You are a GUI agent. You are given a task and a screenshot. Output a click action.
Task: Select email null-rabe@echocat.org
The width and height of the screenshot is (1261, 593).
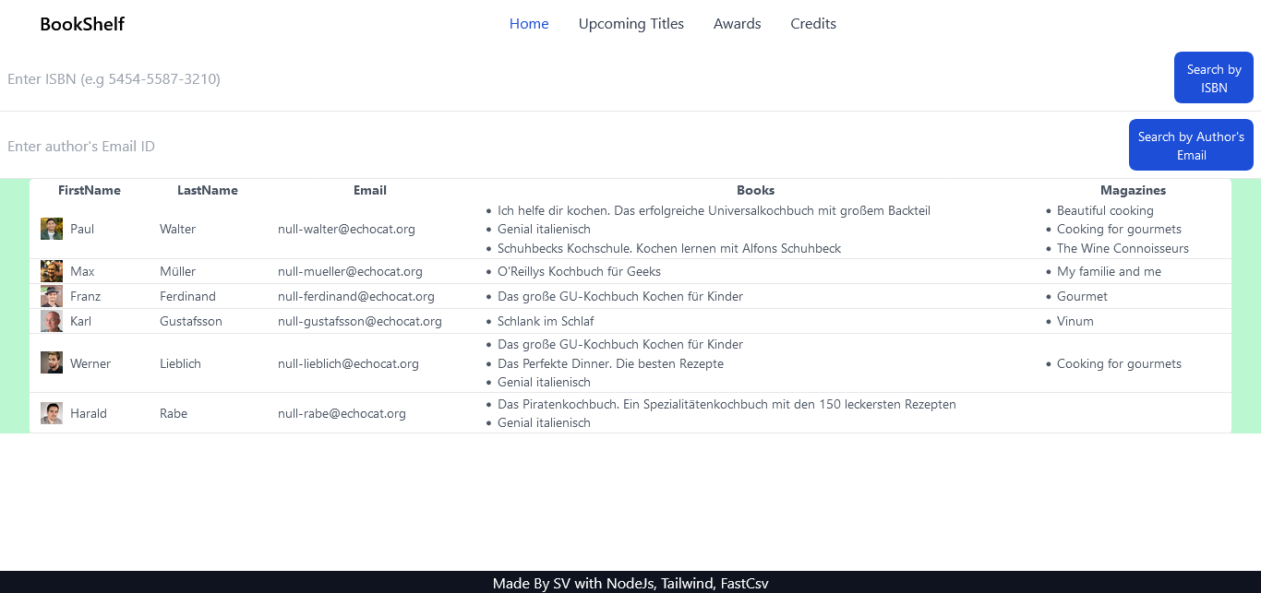coord(342,413)
